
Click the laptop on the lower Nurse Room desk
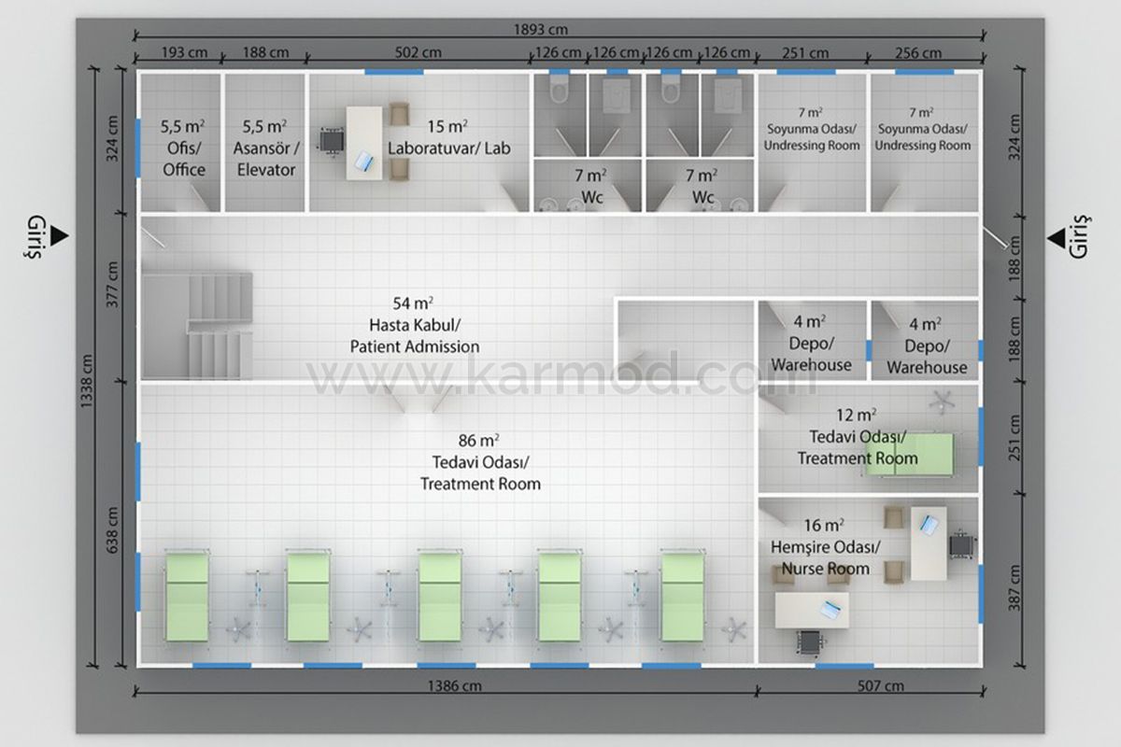coord(826,611)
